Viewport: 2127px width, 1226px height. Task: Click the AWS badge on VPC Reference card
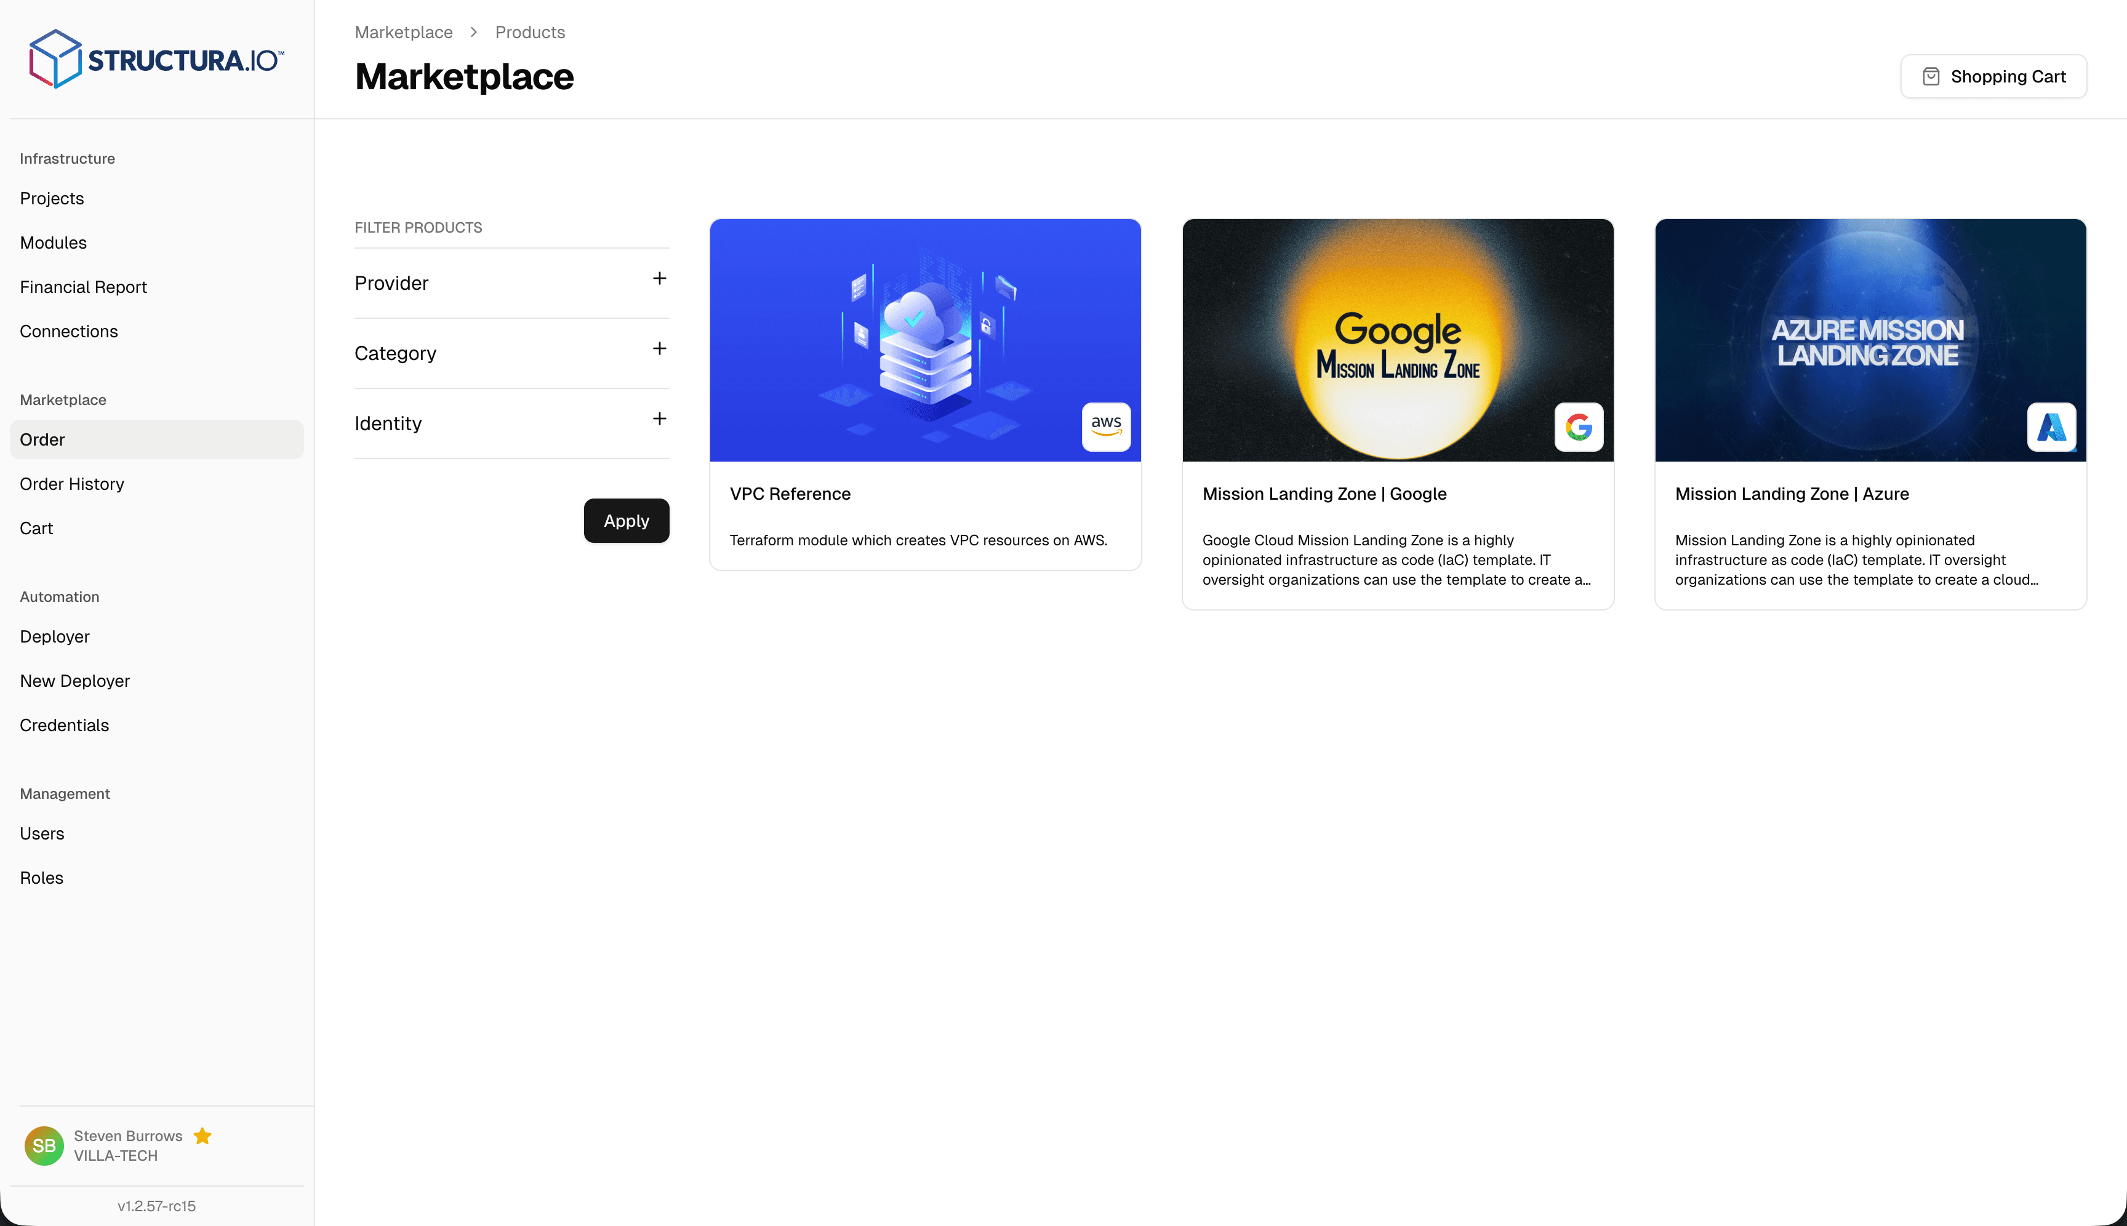tap(1107, 427)
